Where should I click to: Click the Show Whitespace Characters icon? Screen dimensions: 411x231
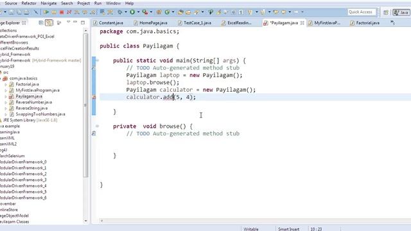[241, 12]
